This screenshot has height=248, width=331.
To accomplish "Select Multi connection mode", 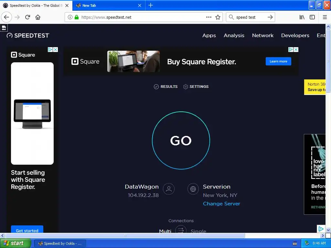I will 165,231.
